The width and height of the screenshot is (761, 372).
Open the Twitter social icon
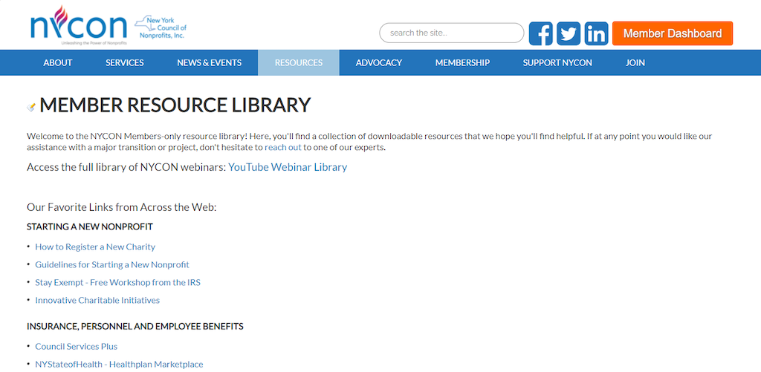(569, 33)
